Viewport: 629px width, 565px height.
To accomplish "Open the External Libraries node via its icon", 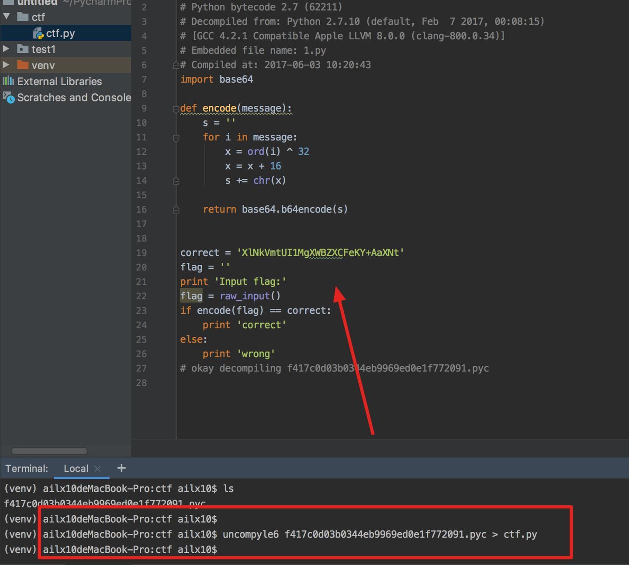I will coord(8,81).
